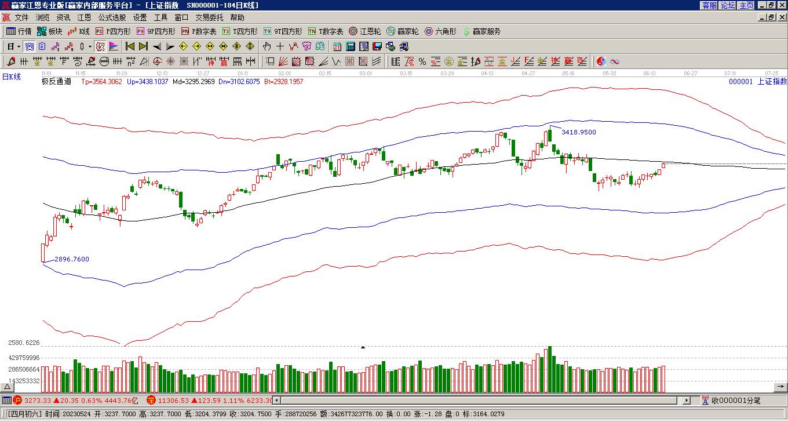Click yellow diamond left-arrow icon
The width and height of the screenshot is (788, 422).
click(x=183, y=46)
